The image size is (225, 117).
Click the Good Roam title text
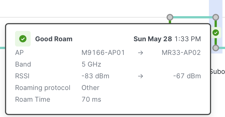click(x=54, y=39)
